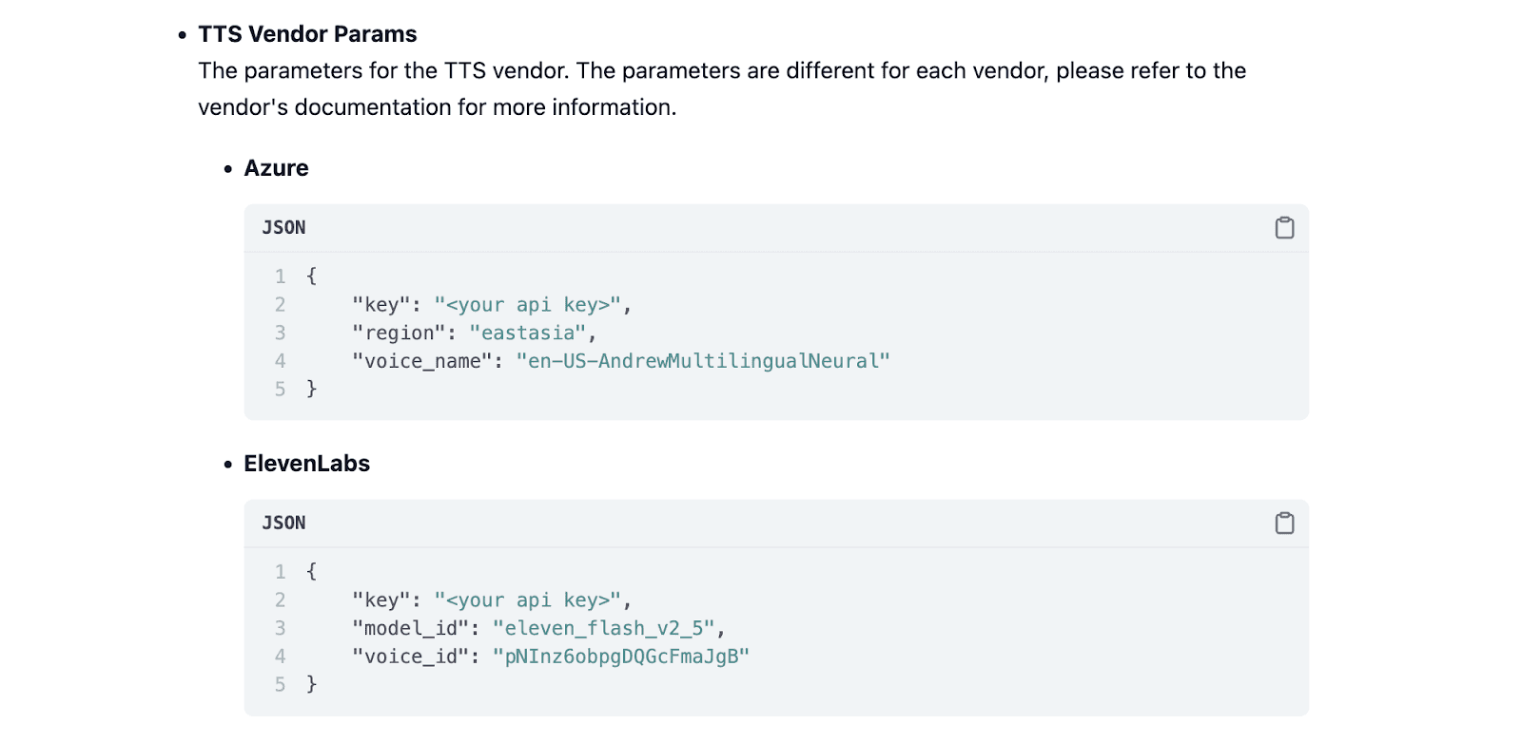This screenshot has height=743, width=1522.
Task: Click the API key placeholder in Azure block
Action: [527, 305]
